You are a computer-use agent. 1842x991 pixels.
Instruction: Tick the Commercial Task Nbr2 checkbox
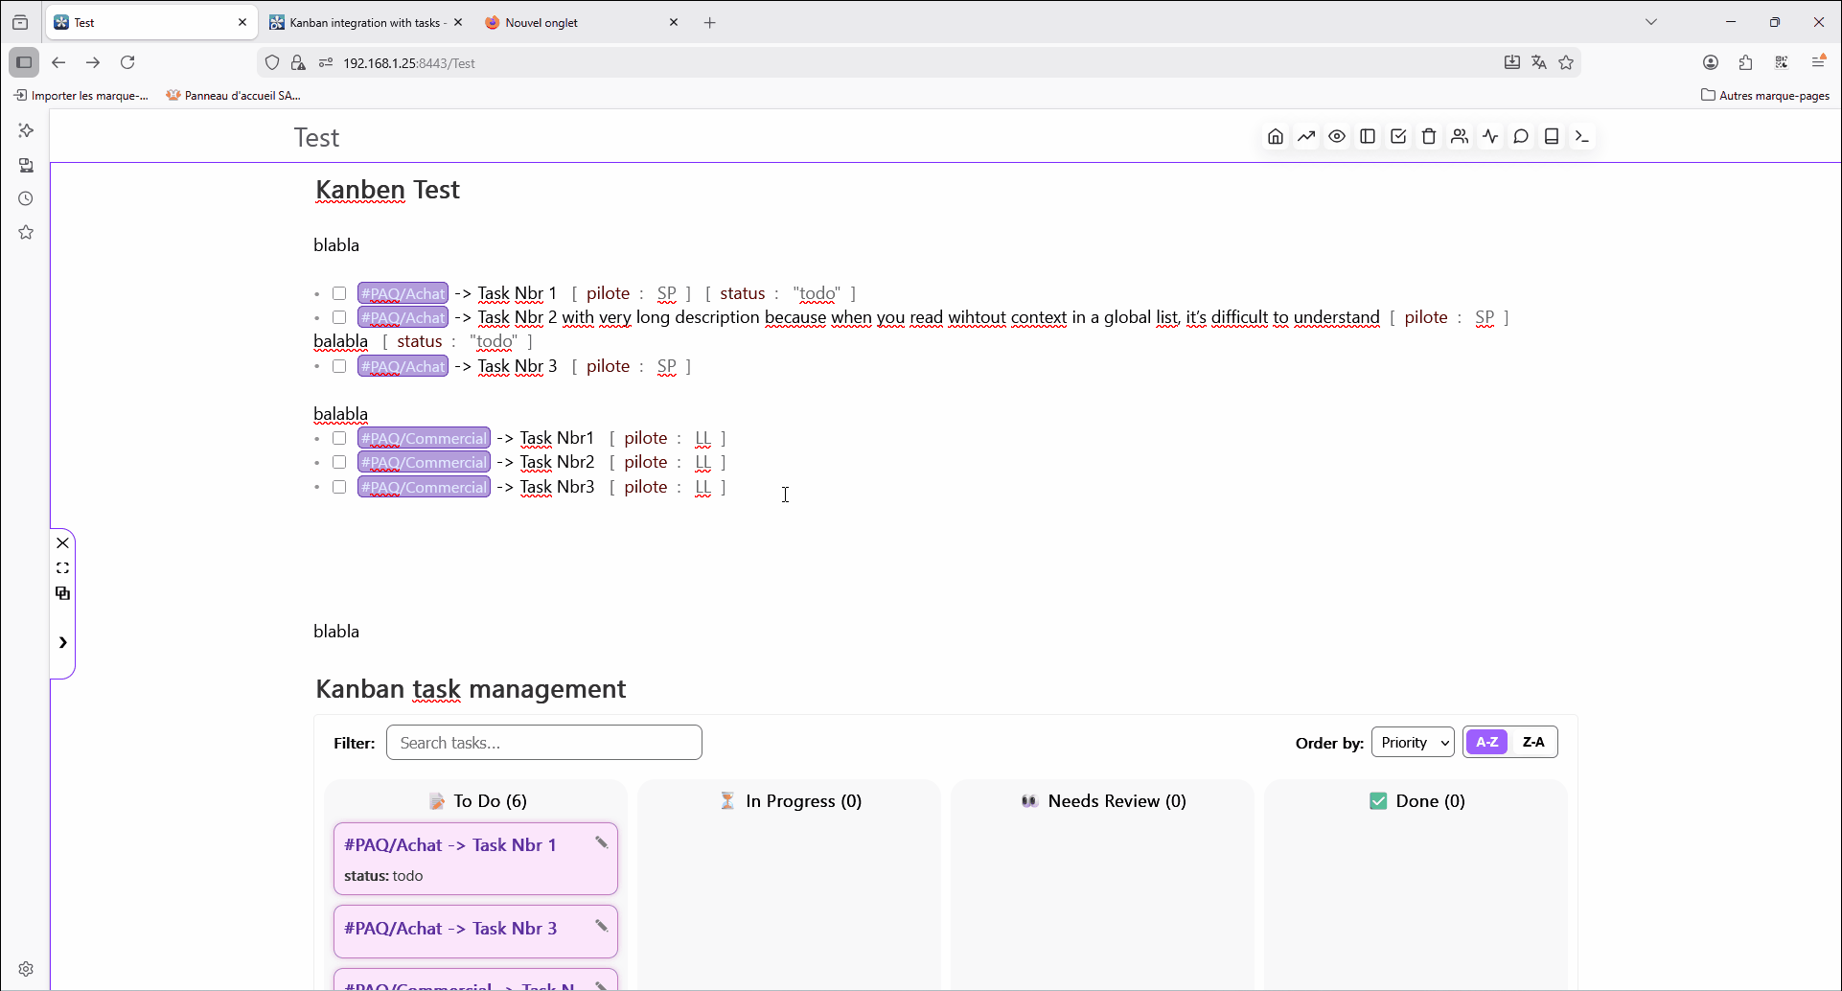pyautogui.click(x=339, y=462)
